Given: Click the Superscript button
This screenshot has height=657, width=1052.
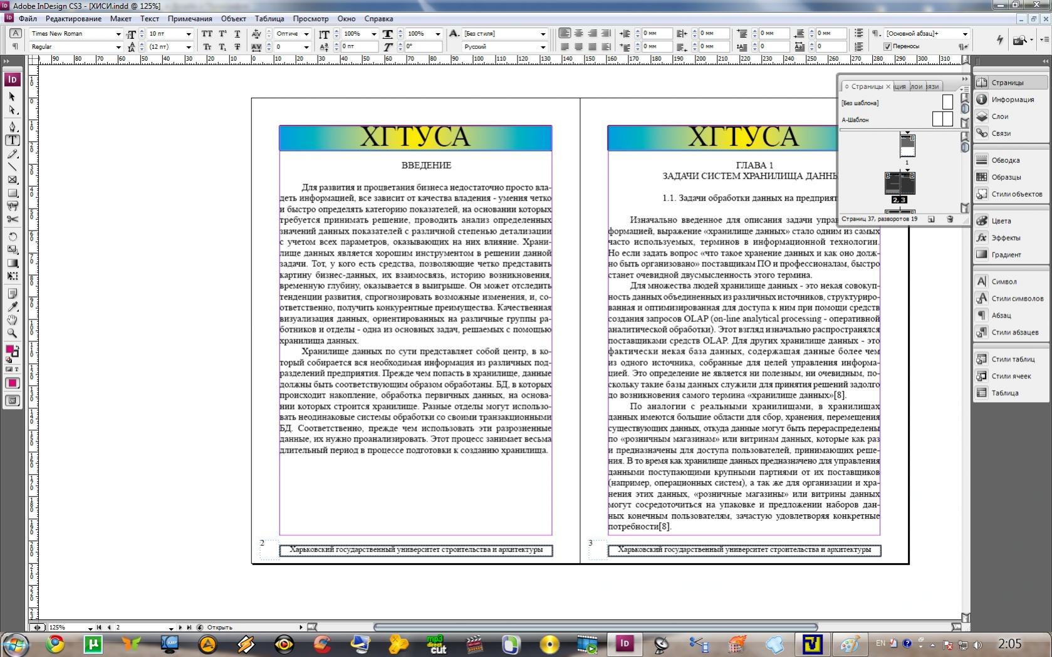Looking at the screenshot, I should (x=222, y=33).
